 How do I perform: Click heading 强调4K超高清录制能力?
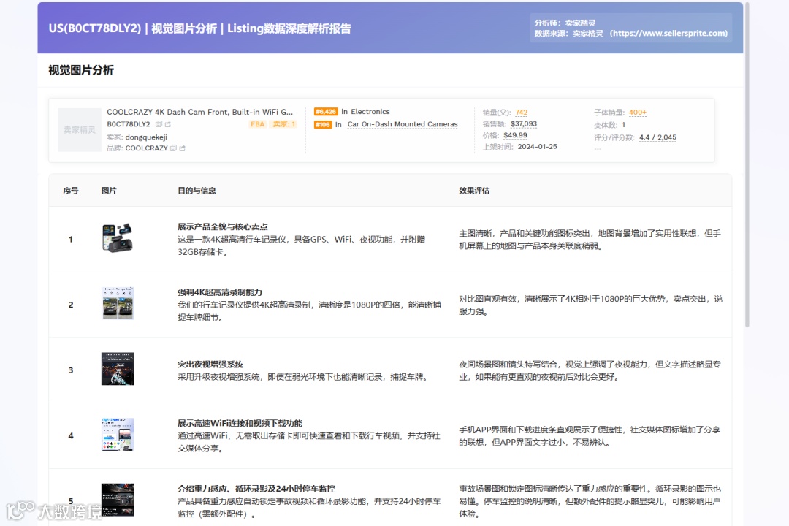220,292
